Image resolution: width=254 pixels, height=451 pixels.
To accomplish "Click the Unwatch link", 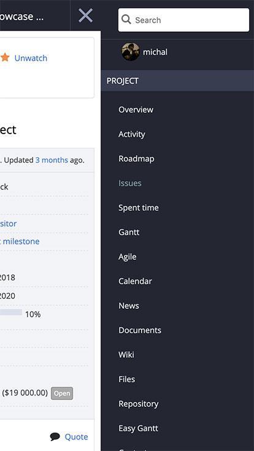I will click(31, 58).
